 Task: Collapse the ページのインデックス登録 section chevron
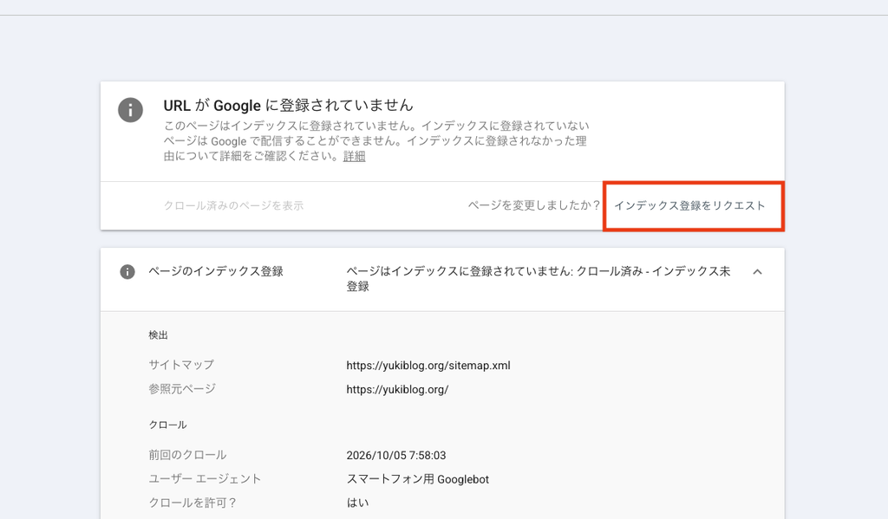(757, 272)
